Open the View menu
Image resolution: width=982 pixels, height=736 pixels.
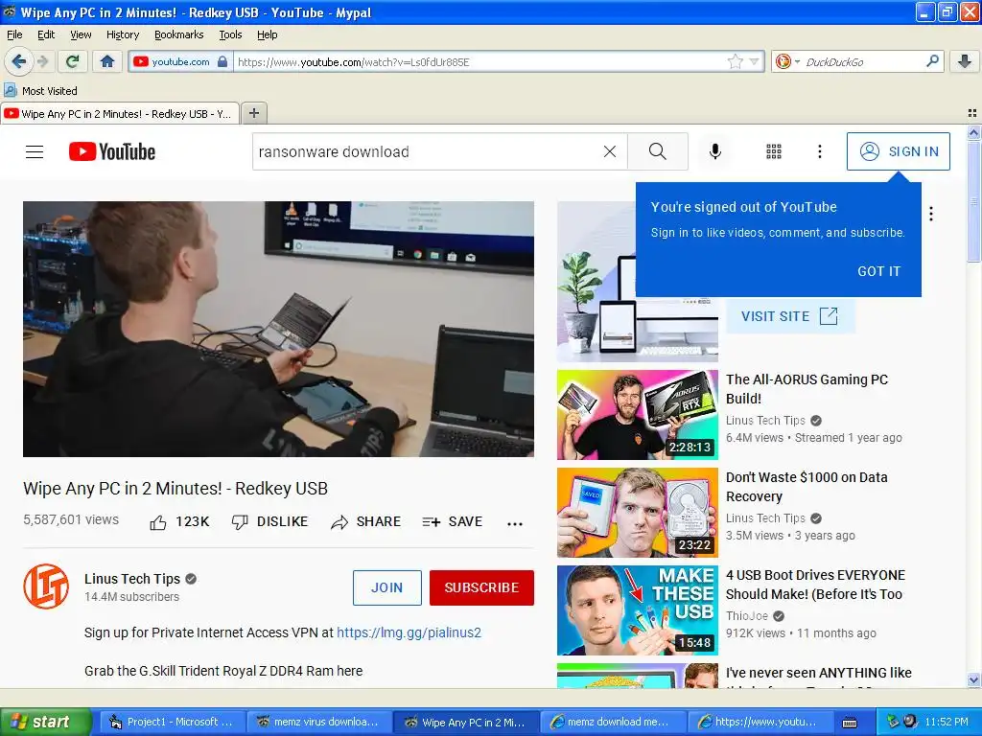(x=81, y=34)
